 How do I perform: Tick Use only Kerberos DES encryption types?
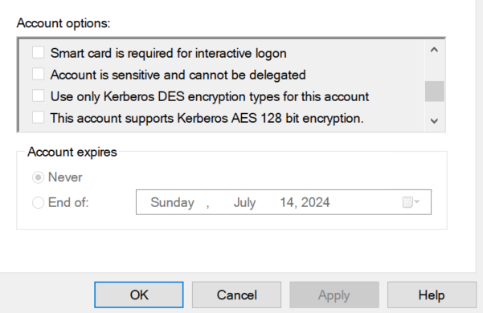[39, 96]
